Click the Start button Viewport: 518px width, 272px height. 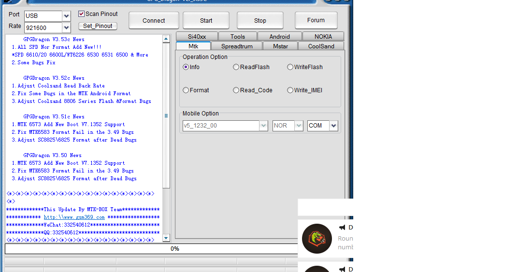tap(206, 20)
